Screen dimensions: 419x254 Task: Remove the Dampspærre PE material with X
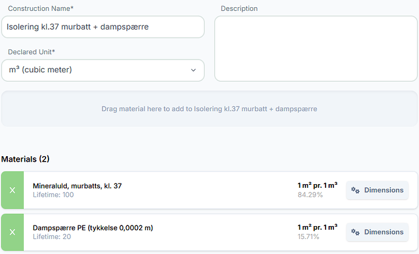tap(12, 232)
